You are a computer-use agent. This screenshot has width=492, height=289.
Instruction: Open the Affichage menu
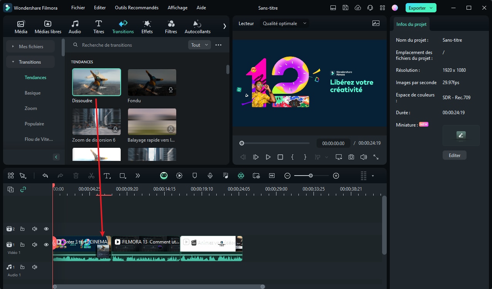point(177,8)
